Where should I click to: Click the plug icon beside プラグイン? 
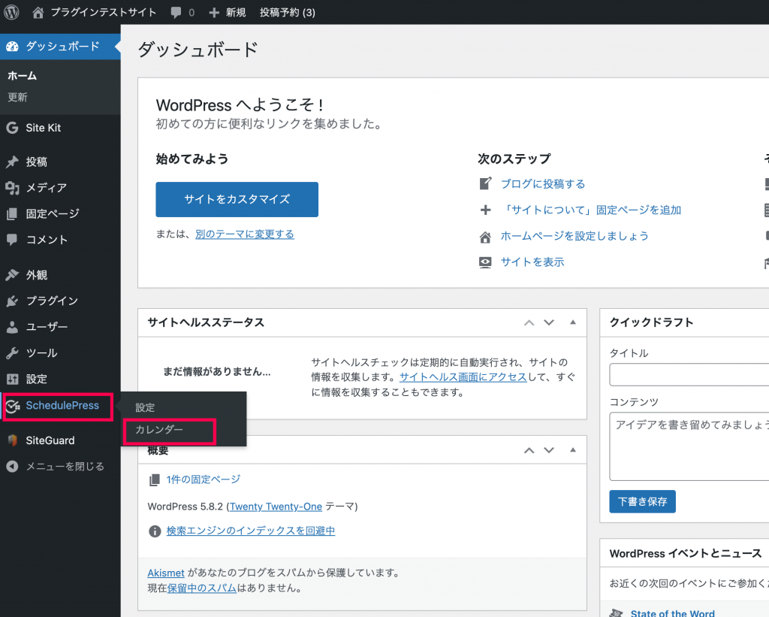pyautogui.click(x=12, y=301)
